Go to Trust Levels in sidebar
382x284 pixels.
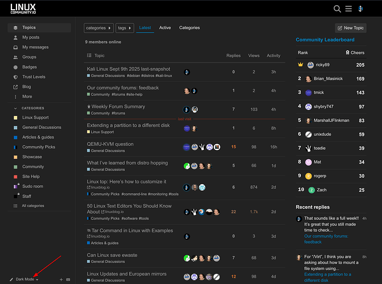click(33, 77)
